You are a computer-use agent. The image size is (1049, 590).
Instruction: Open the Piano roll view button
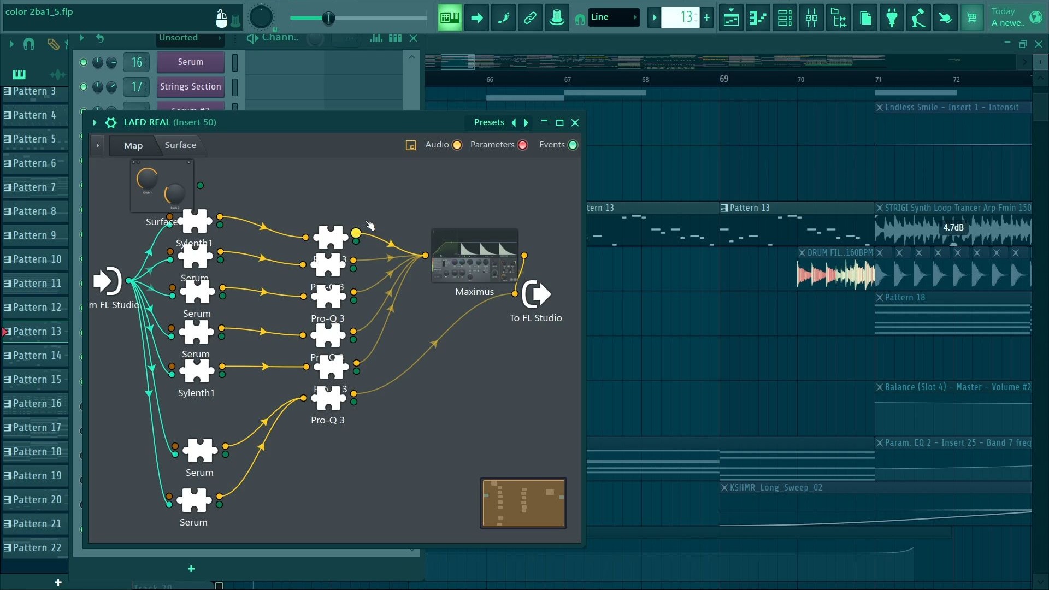click(758, 17)
